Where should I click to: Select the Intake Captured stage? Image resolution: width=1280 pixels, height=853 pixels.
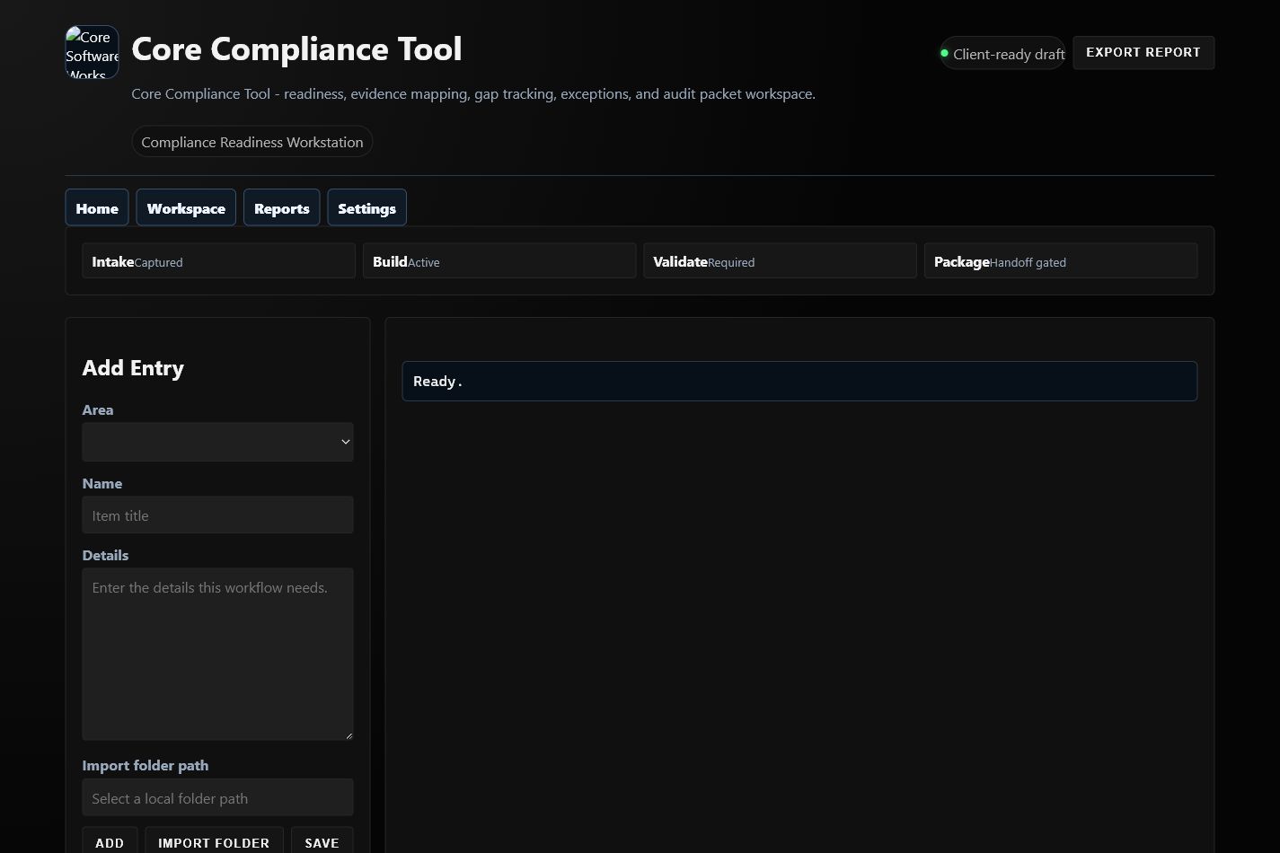tap(218, 261)
